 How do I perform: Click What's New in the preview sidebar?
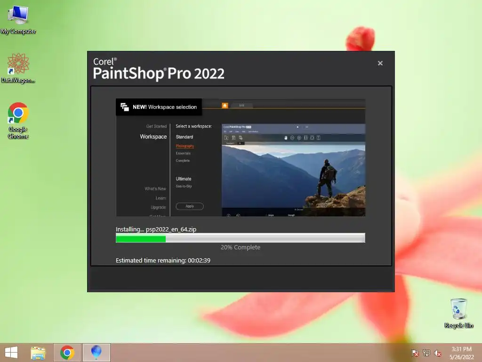click(155, 189)
